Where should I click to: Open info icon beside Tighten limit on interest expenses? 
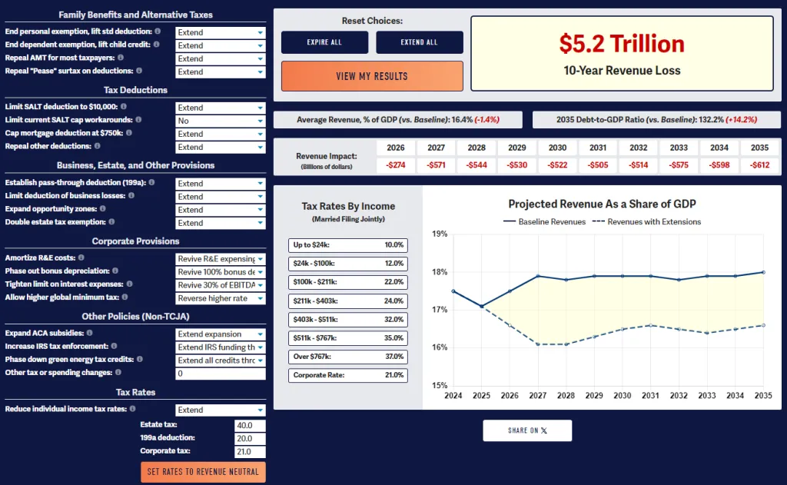pyautogui.click(x=129, y=284)
